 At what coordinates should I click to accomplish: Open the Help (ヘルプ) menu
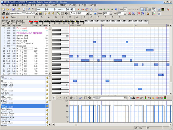pos(92,5)
